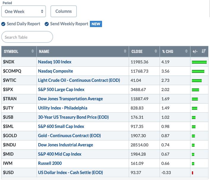Sort table by % CHG column arrows
Screen dimensions: 210x180
[186, 51]
